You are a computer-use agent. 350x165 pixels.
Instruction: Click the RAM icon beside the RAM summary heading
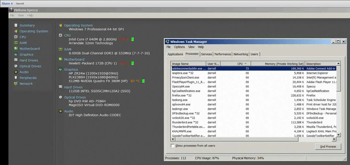click(x=61, y=49)
